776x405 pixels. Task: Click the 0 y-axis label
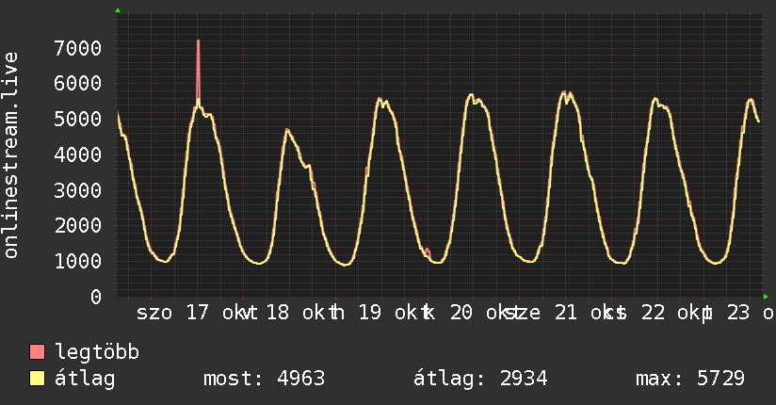[96, 297]
